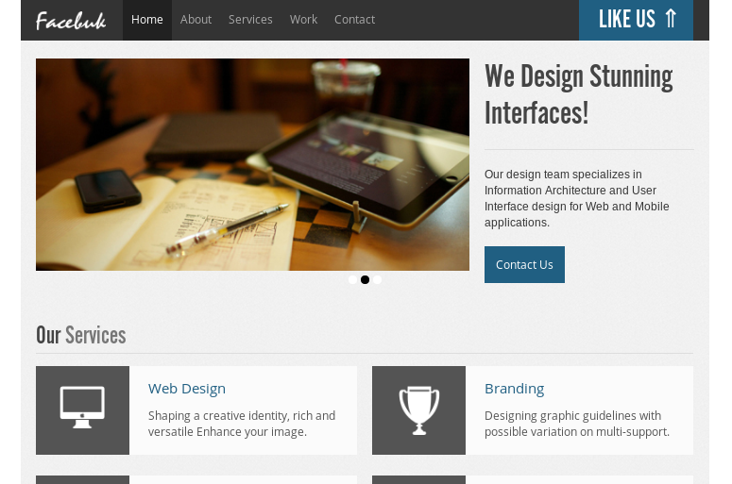Click the LIKE US button
The height and width of the screenshot is (484, 732).
pos(636,20)
